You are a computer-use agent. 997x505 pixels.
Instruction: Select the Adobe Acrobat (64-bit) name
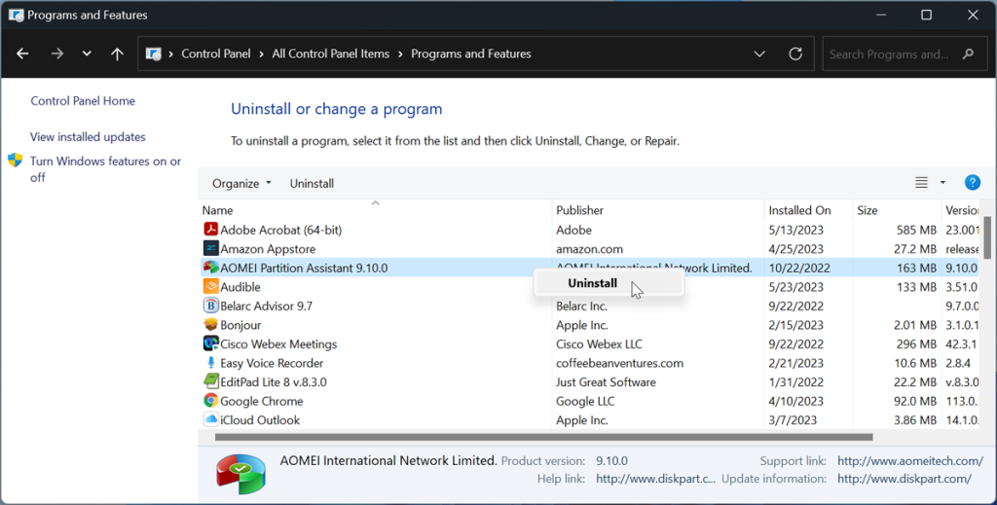click(281, 230)
